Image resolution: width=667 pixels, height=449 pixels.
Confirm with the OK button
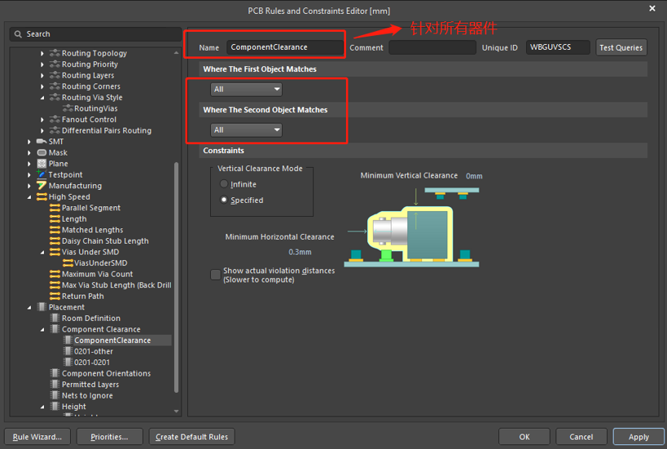pyautogui.click(x=524, y=437)
